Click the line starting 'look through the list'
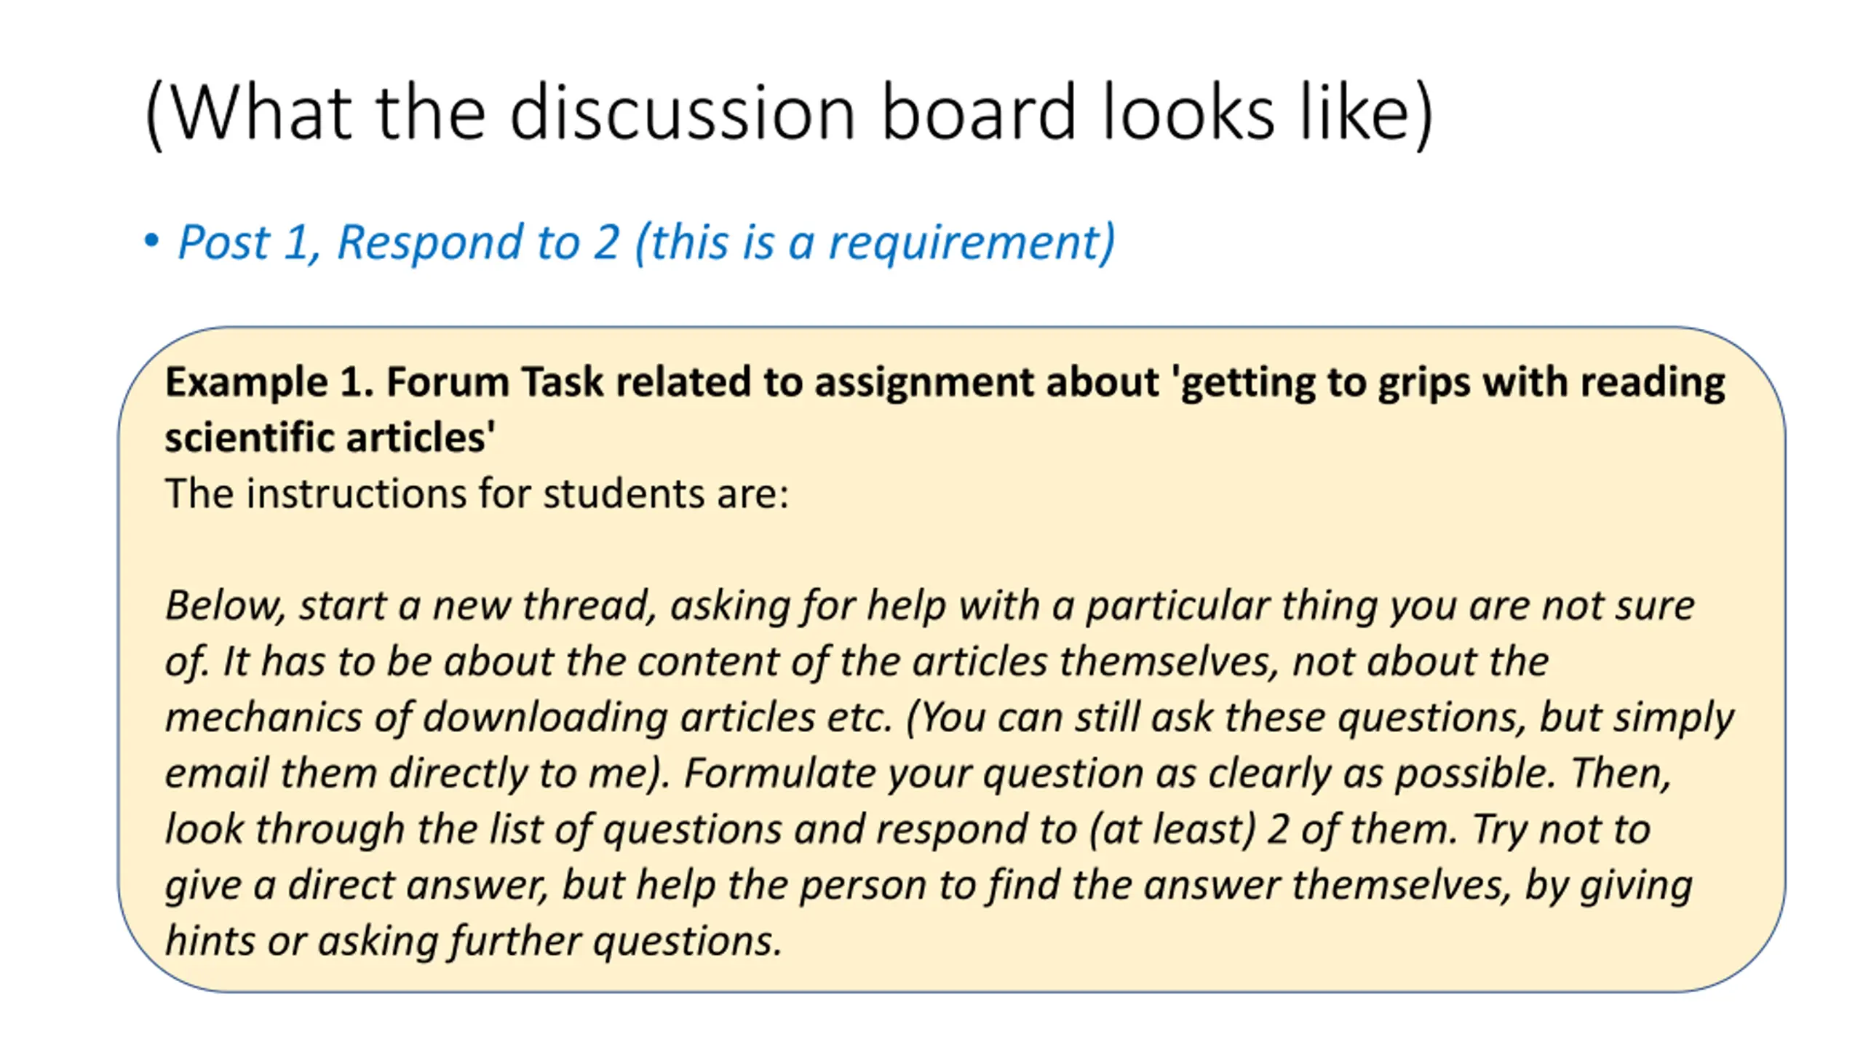This screenshot has width=1863, height=1048. pos(907,830)
